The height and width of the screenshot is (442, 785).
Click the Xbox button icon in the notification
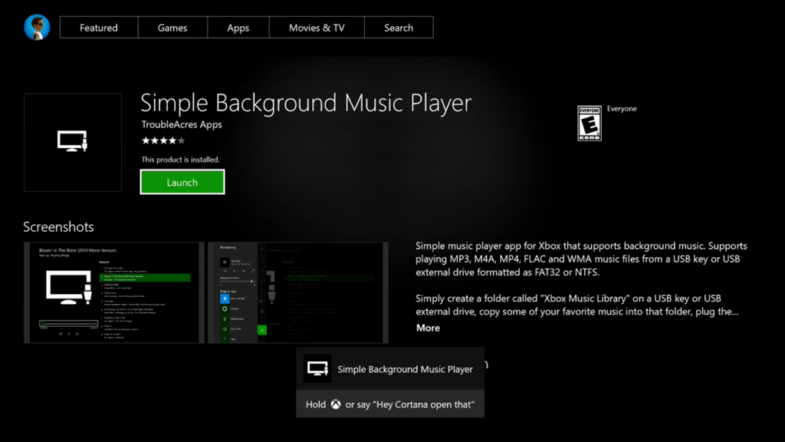point(336,404)
